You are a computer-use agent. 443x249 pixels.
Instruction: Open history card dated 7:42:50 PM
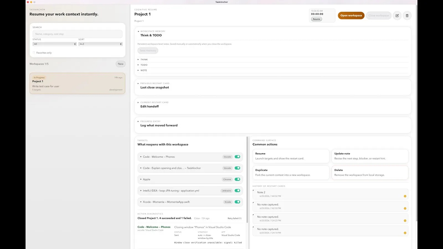point(330,206)
